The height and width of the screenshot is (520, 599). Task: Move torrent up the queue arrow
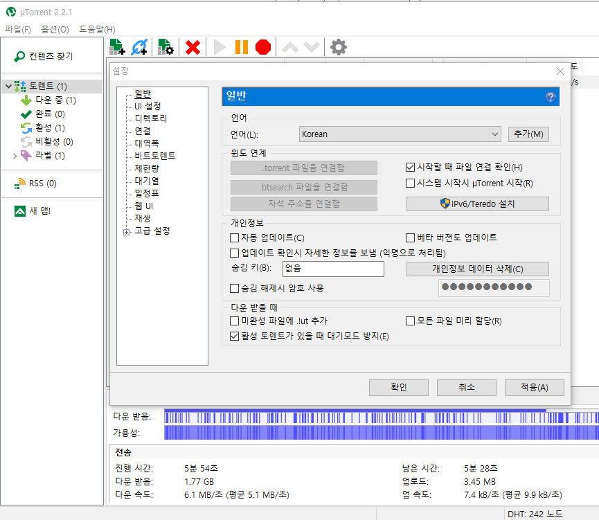coord(290,47)
